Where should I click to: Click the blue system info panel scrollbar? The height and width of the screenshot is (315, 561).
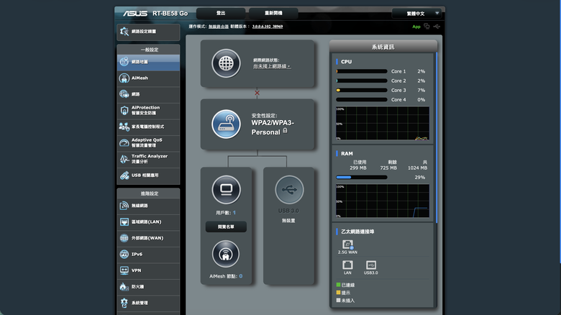pos(437,138)
